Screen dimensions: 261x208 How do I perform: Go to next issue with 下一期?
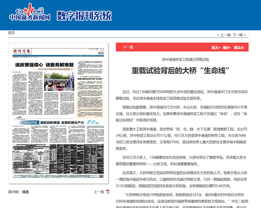pos(238,35)
